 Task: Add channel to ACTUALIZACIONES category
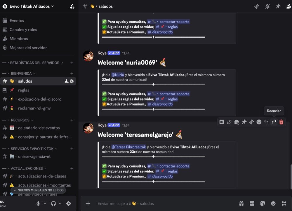pos(72,168)
